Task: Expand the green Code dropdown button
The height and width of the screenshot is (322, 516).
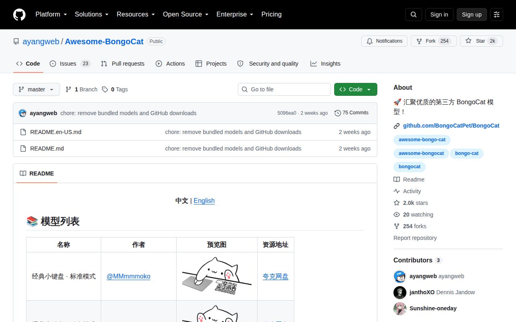Action: (x=356, y=89)
